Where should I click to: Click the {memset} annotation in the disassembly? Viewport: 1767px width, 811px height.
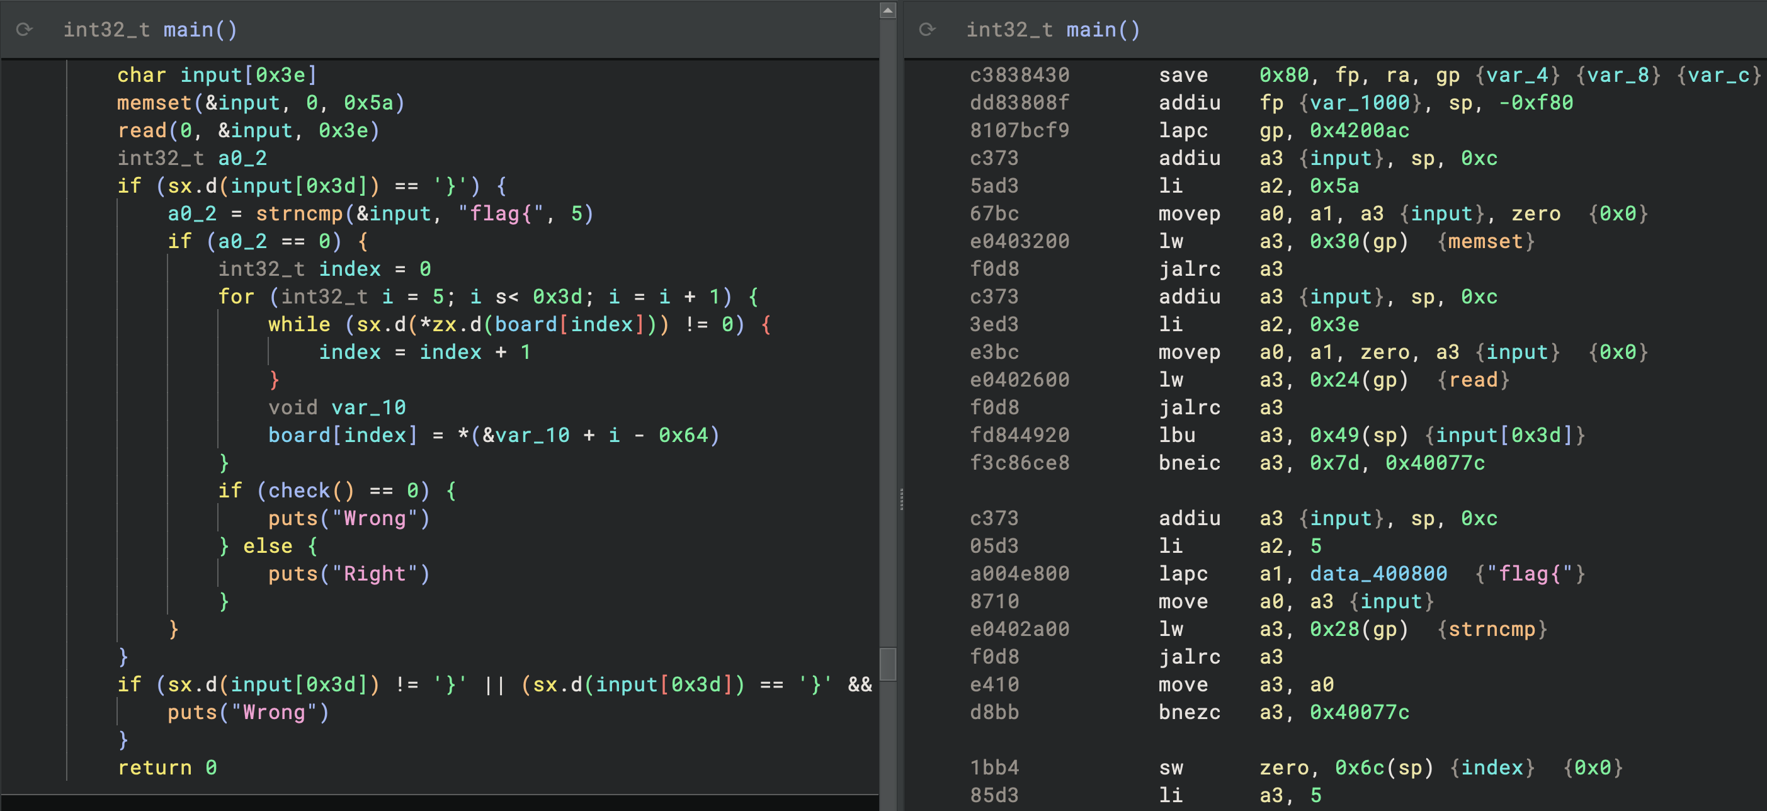pos(1485,242)
